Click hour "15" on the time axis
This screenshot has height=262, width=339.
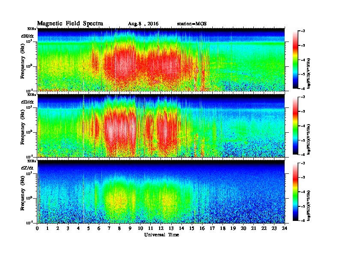tap(192, 229)
